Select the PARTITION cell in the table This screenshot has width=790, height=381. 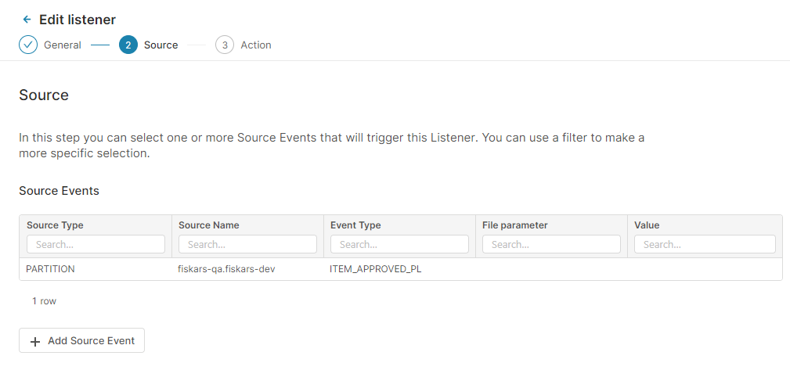click(51, 269)
